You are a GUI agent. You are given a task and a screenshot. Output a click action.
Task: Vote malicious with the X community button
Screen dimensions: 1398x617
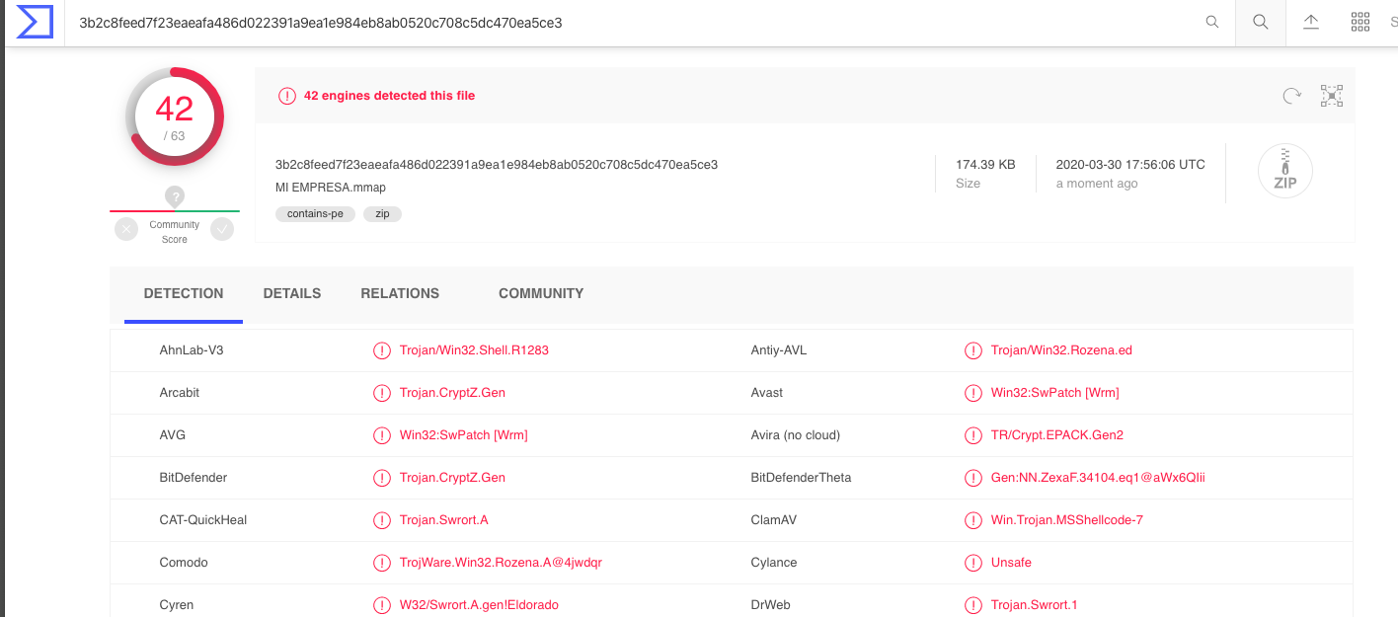[x=126, y=230]
